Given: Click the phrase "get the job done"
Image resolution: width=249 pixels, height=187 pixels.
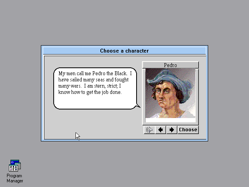Looking at the screenshot, I should click(x=104, y=92).
